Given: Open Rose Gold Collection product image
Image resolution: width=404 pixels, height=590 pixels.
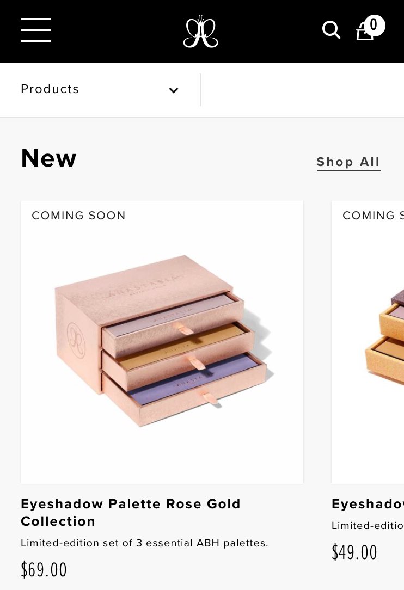Looking at the screenshot, I should (x=162, y=342).
